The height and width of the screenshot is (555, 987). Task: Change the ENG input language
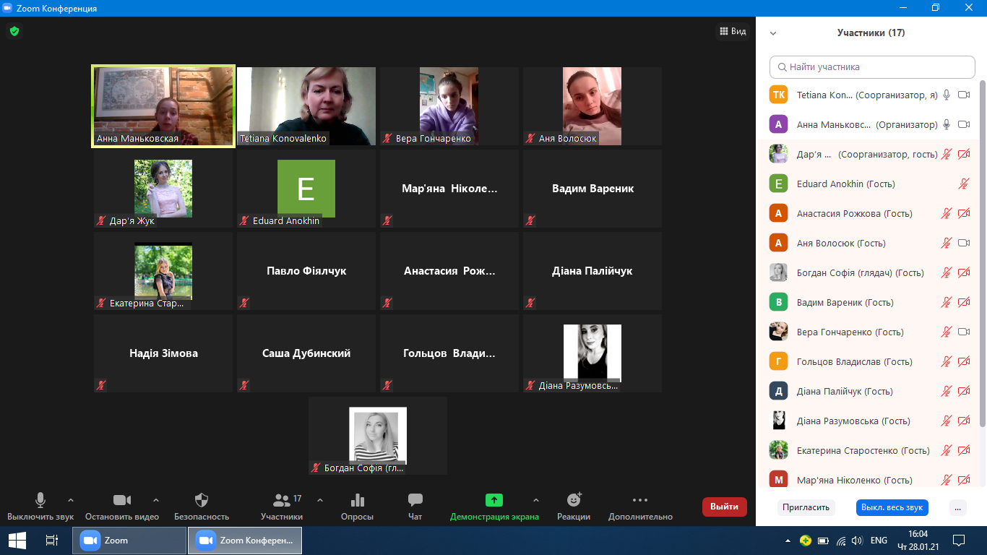point(879,541)
